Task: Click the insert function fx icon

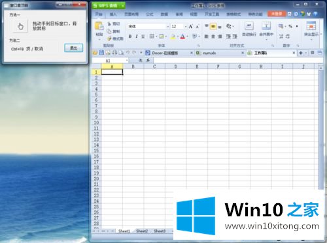Action: [x=148, y=61]
